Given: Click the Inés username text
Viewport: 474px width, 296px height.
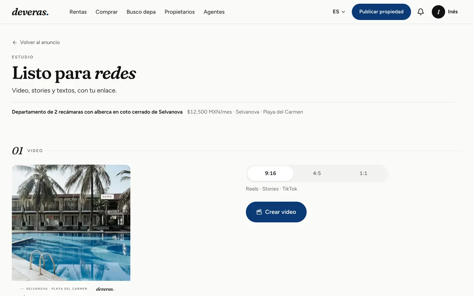Looking at the screenshot, I should 453,12.
